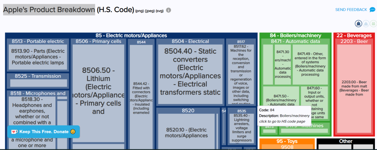This screenshot has width=377, height=150.
Task: Click the info icon beside the title
Action: (169, 10)
